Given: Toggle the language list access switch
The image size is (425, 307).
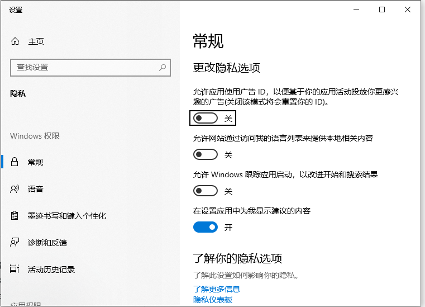Looking at the screenshot, I should tap(205, 155).
